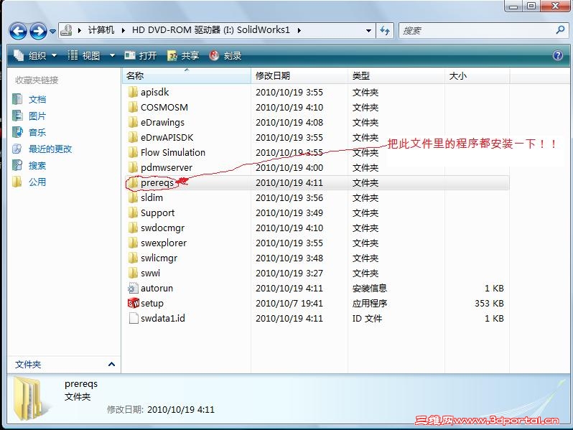Click the file name 'Flow Simulation'
The image size is (573, 430).
point(173,152)
